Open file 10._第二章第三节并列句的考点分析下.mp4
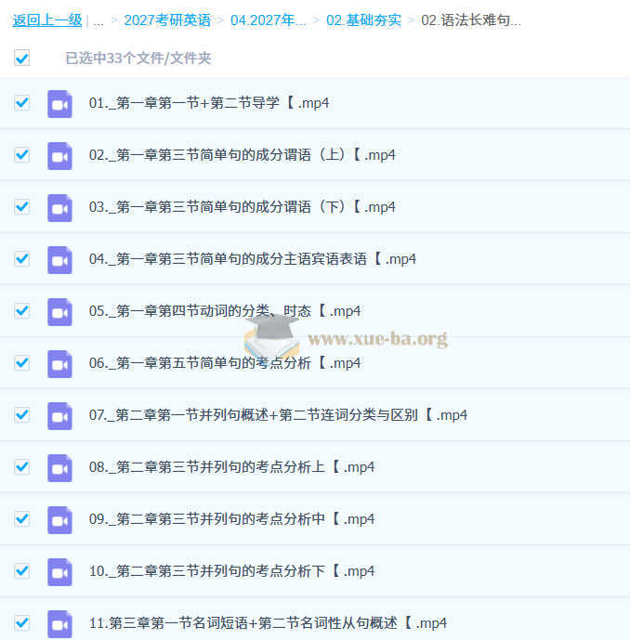630x640 pixels. 231,571
